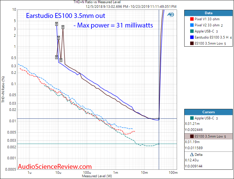Select highlighted ES100 3.5mm Low cursor row
Viewport: 234px width, 179px height.
click(x=209, y=136)
